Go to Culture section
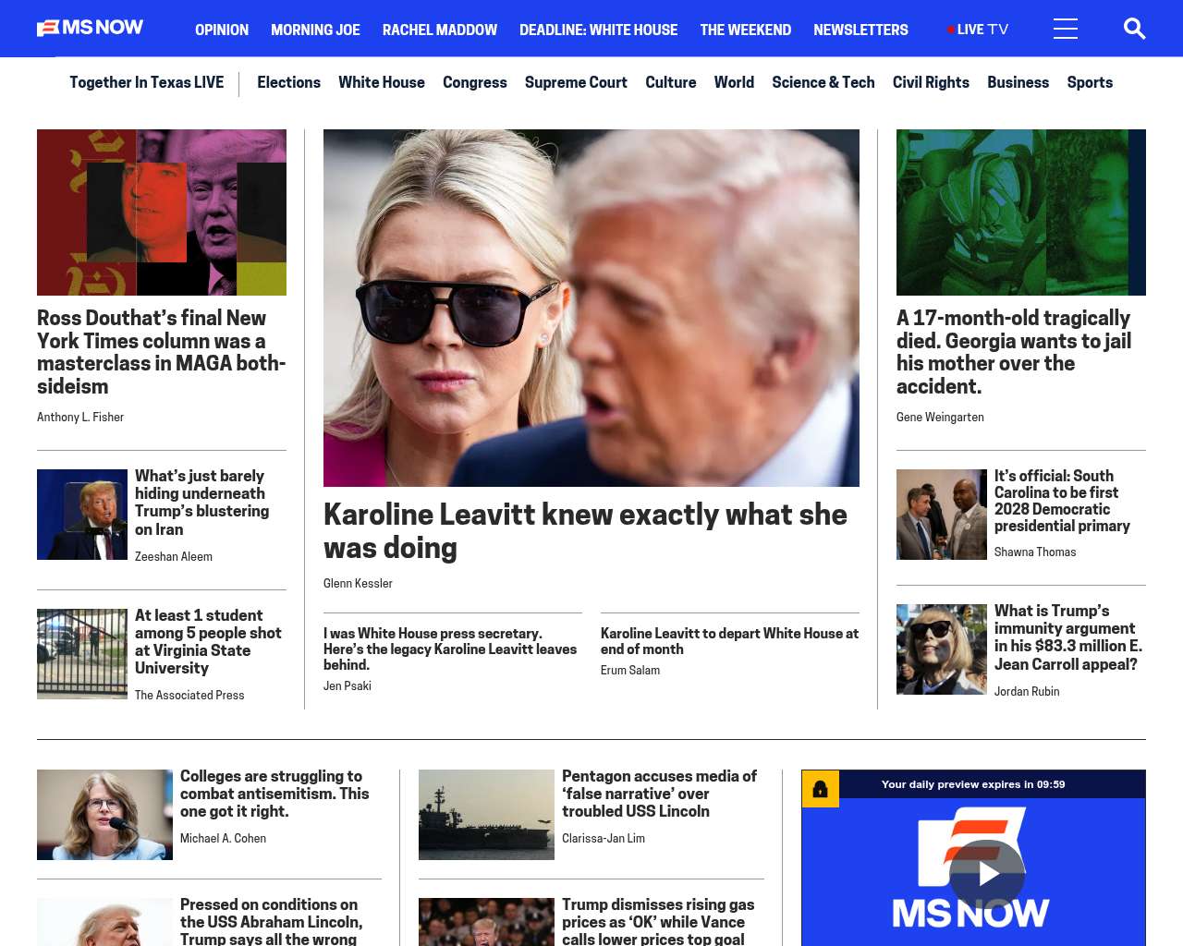The height and width of the screenshot is (946, 1183). click(671, 82)
